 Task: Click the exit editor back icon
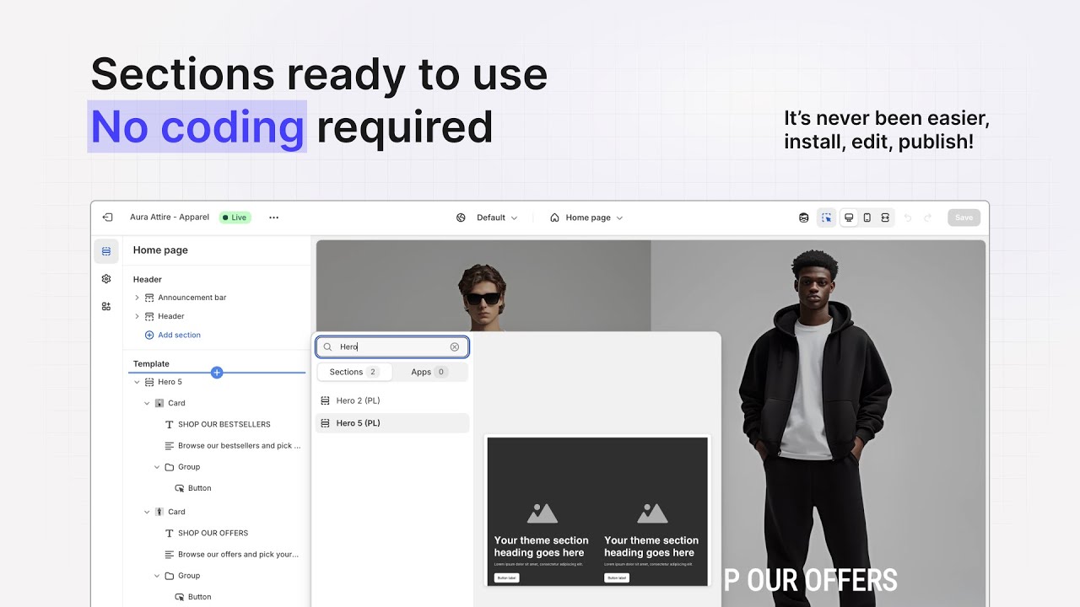click(107, 218)
